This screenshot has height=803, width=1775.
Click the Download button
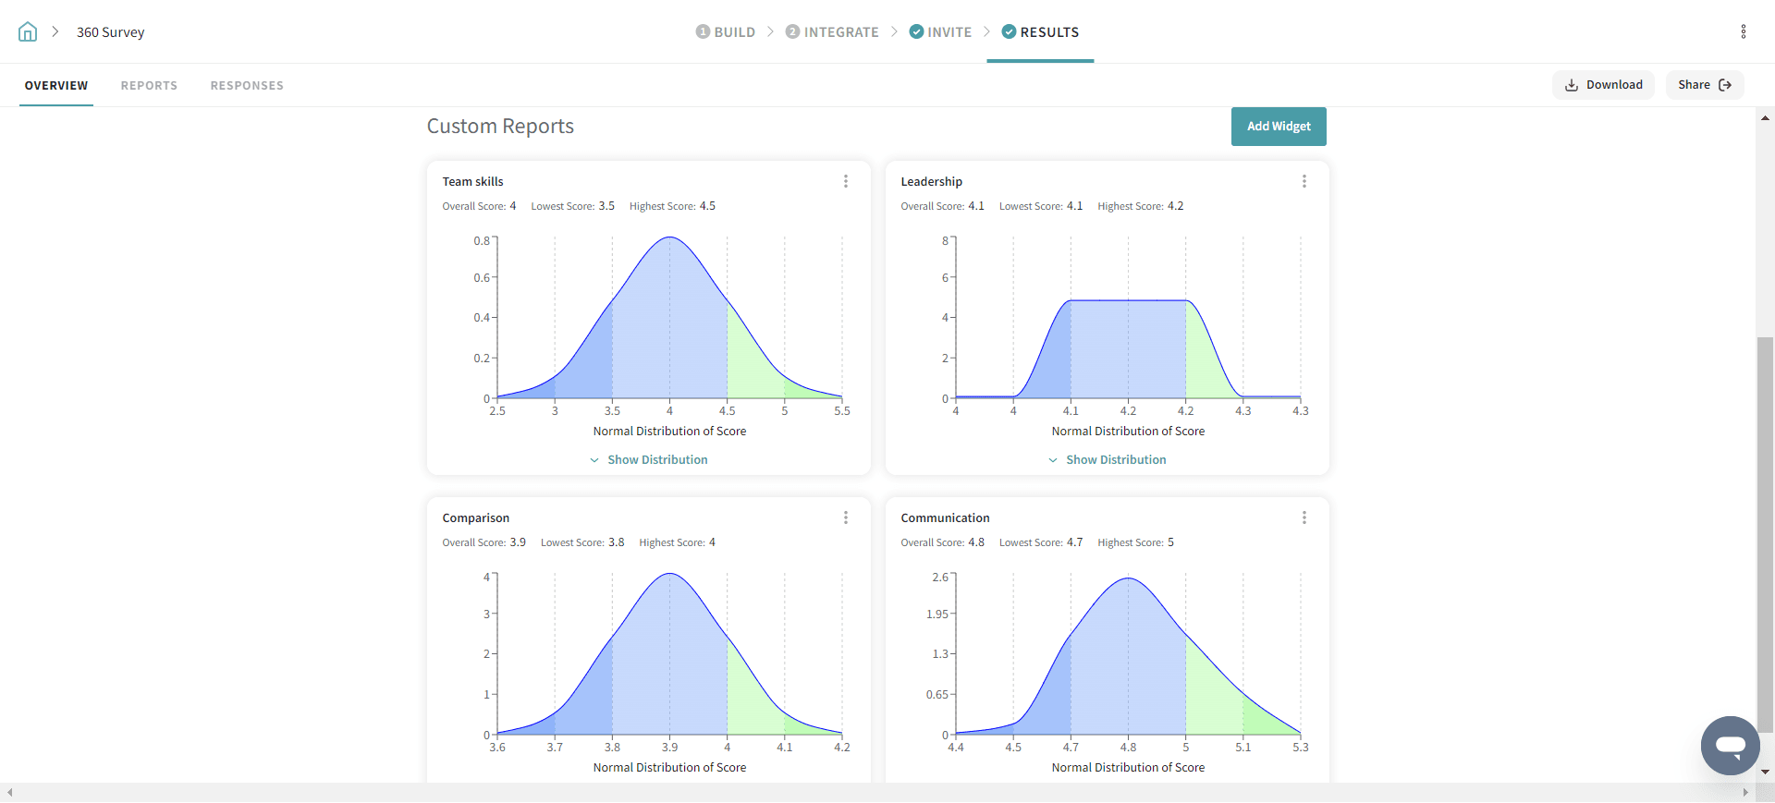tap(1603, 85)
